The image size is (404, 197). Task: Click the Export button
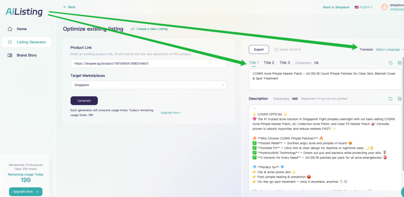pyautogui.click(x=258, y=50)
